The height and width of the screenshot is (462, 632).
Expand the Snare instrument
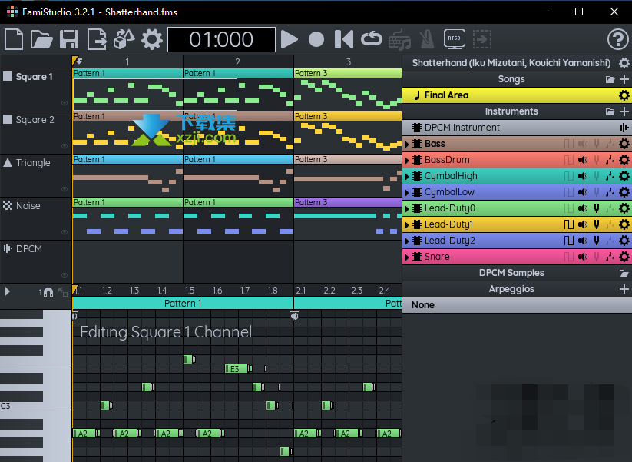coord(407,257)
